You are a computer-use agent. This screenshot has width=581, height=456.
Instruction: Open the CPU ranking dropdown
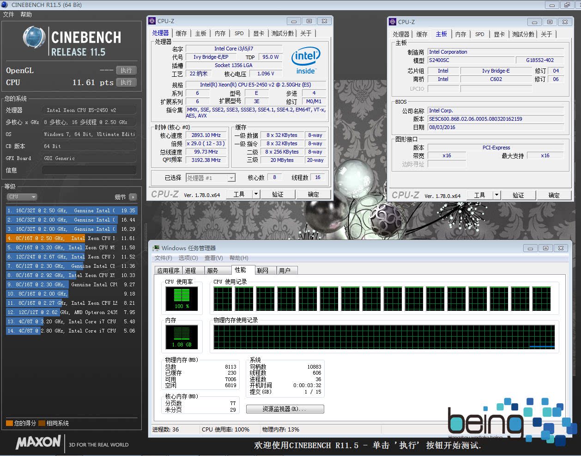[21, 197]
